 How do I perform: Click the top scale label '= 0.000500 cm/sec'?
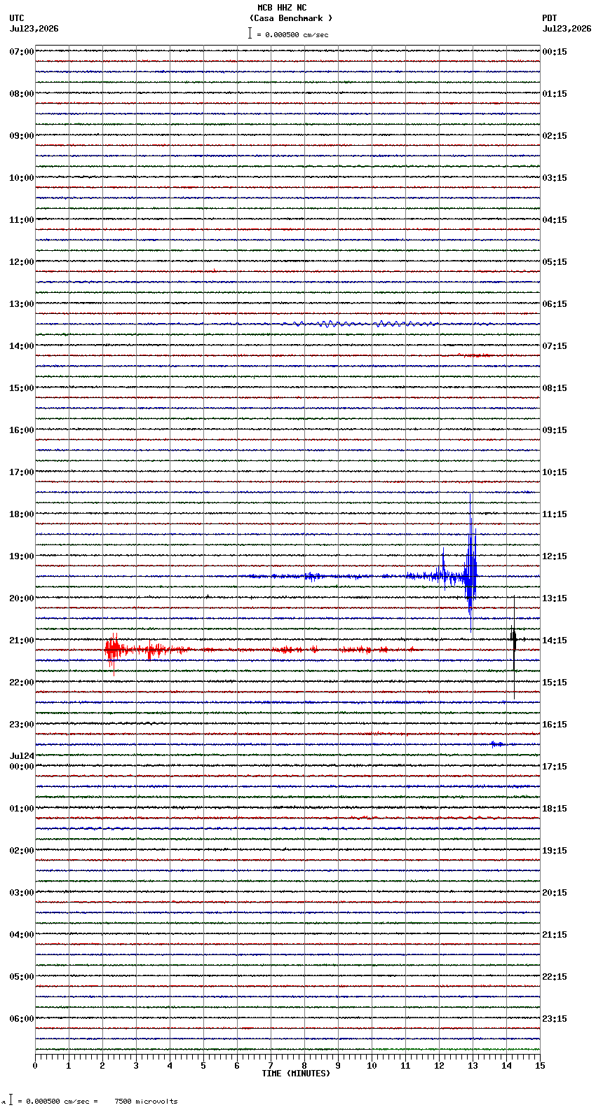click(292, 34)
